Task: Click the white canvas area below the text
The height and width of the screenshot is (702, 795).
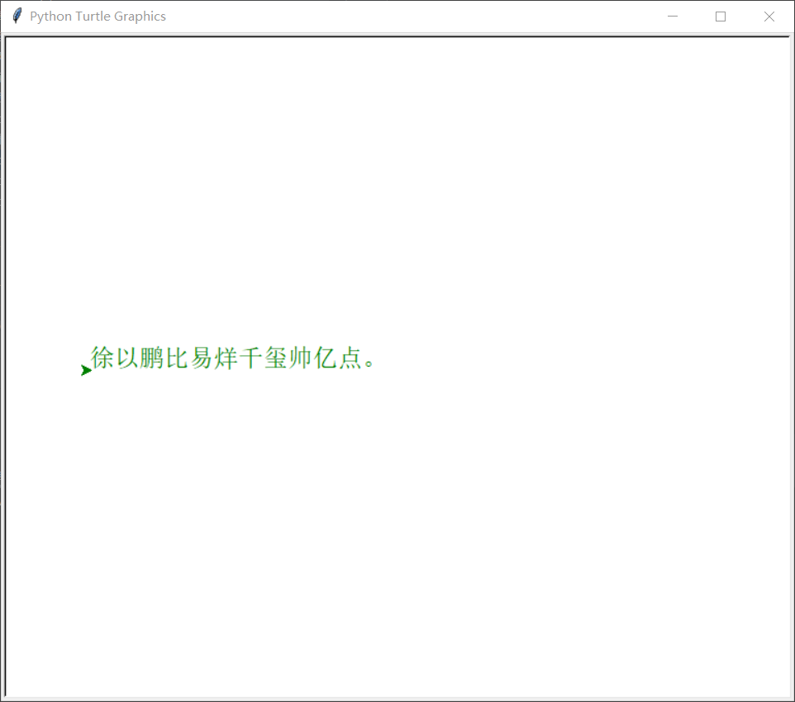Action: click(397, 537)
